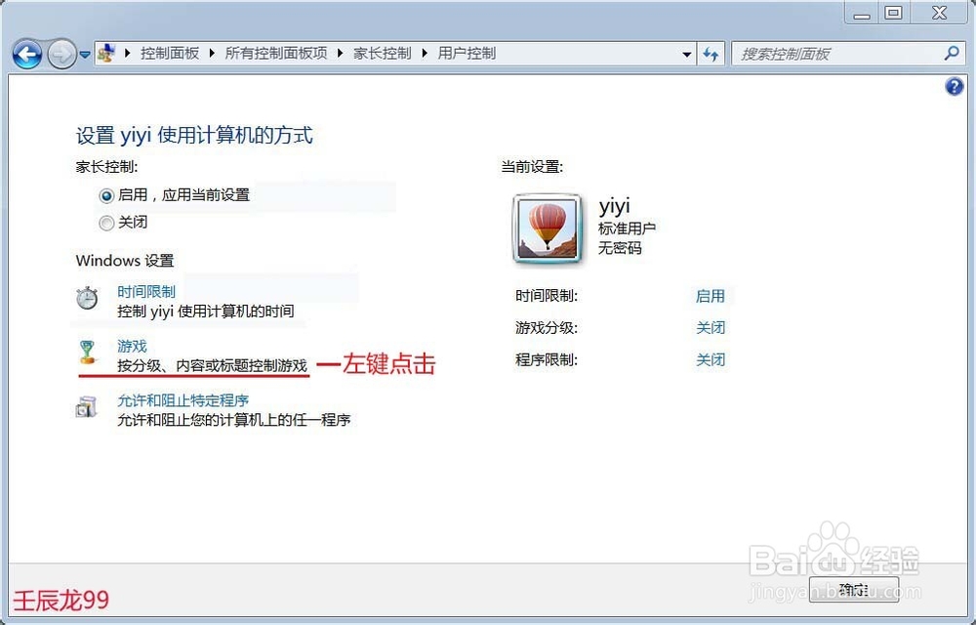Click the Control Panel icon in the address bar
The width and height of the screenshot is (976, 625).
pyautogui.click(x=107, y=53)
